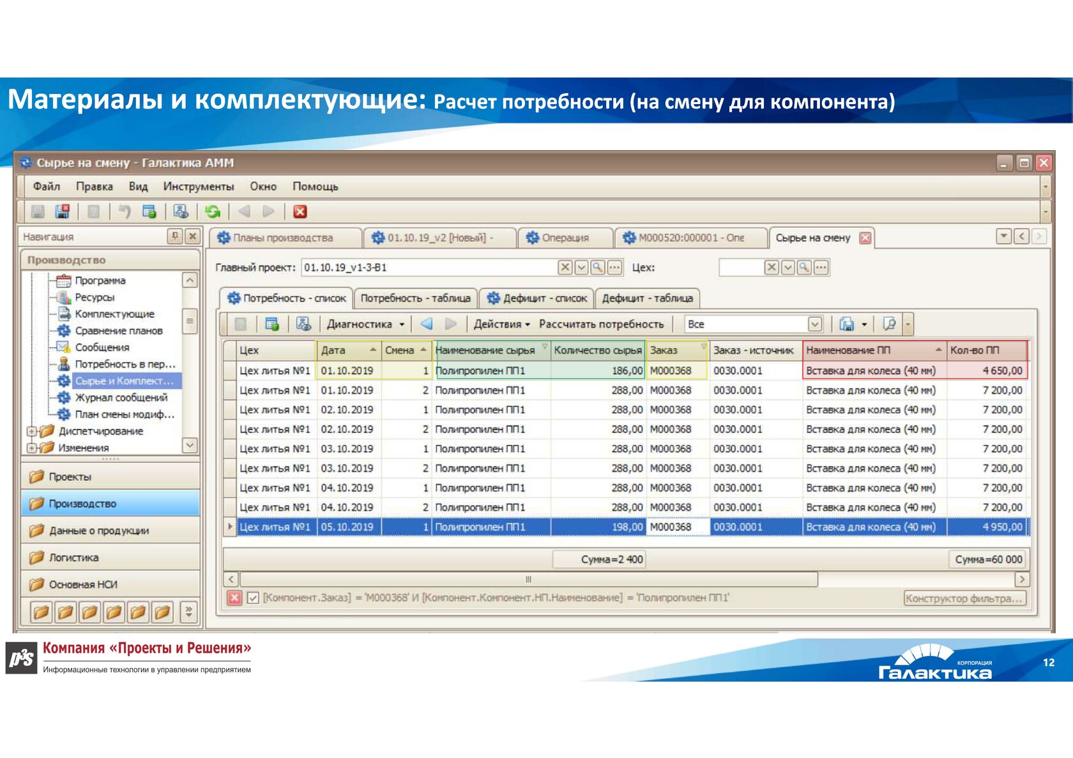The image size is (1073, 758).
Task: Open the Цех dropdown arrow
Action: tap(788, 268)
